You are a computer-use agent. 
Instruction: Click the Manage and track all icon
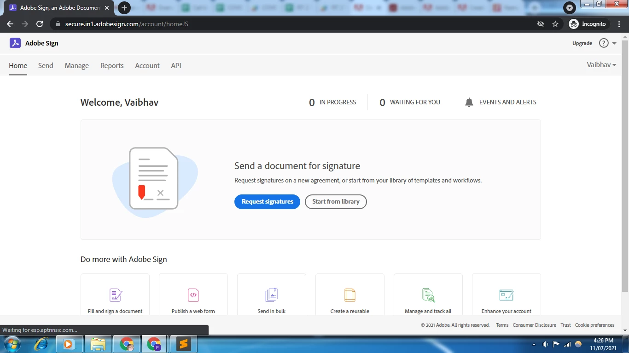(x=428, y=295)
